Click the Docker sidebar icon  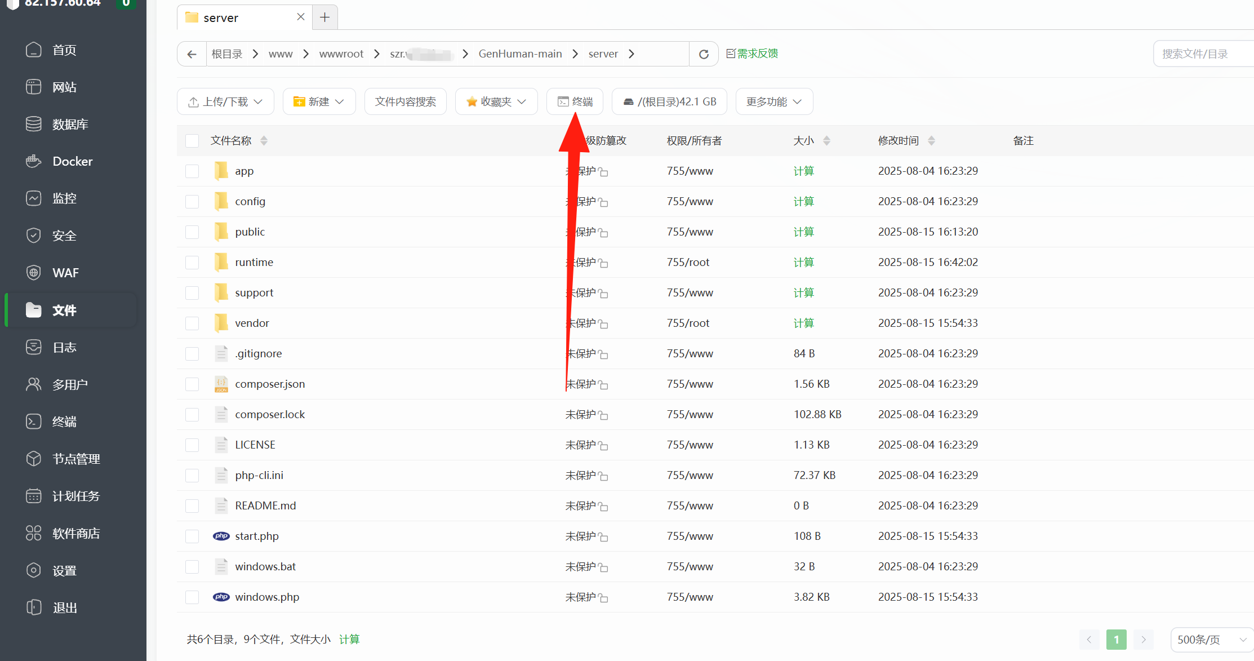[x=34, y=161]
